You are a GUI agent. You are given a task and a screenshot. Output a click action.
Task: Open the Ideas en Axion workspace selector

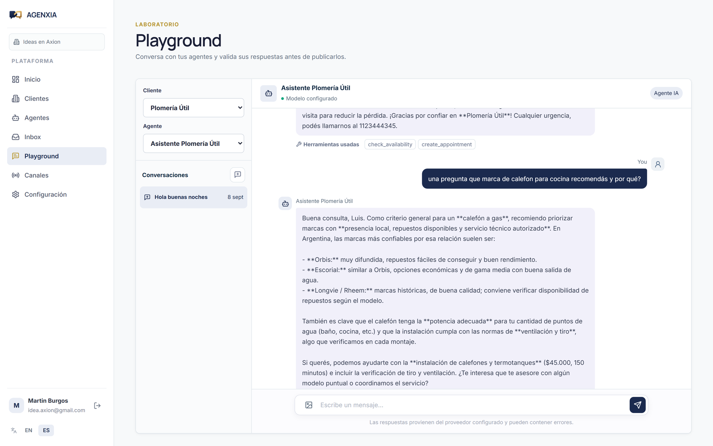pos(57,42)
